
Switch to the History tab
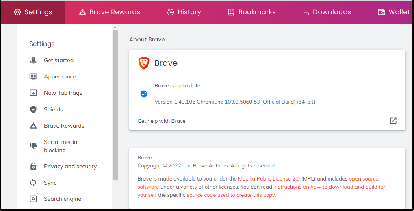pyautogui.click(x=184, y=12)
